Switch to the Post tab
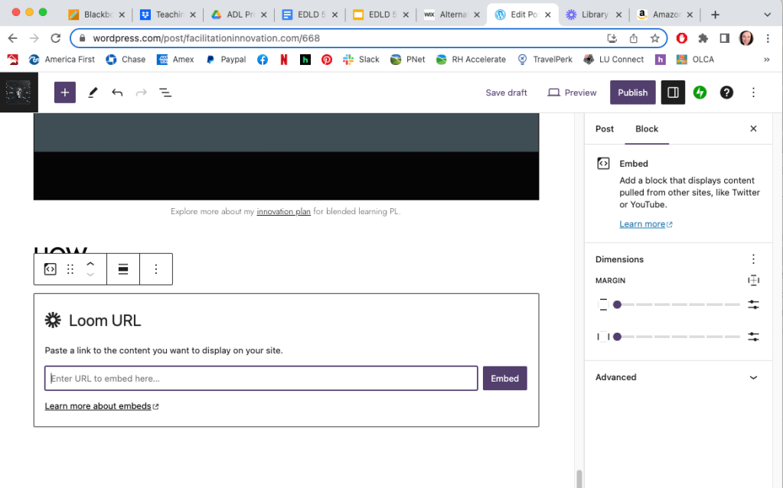Viewport: 783px width, 488px height. (x=605, y=129)
